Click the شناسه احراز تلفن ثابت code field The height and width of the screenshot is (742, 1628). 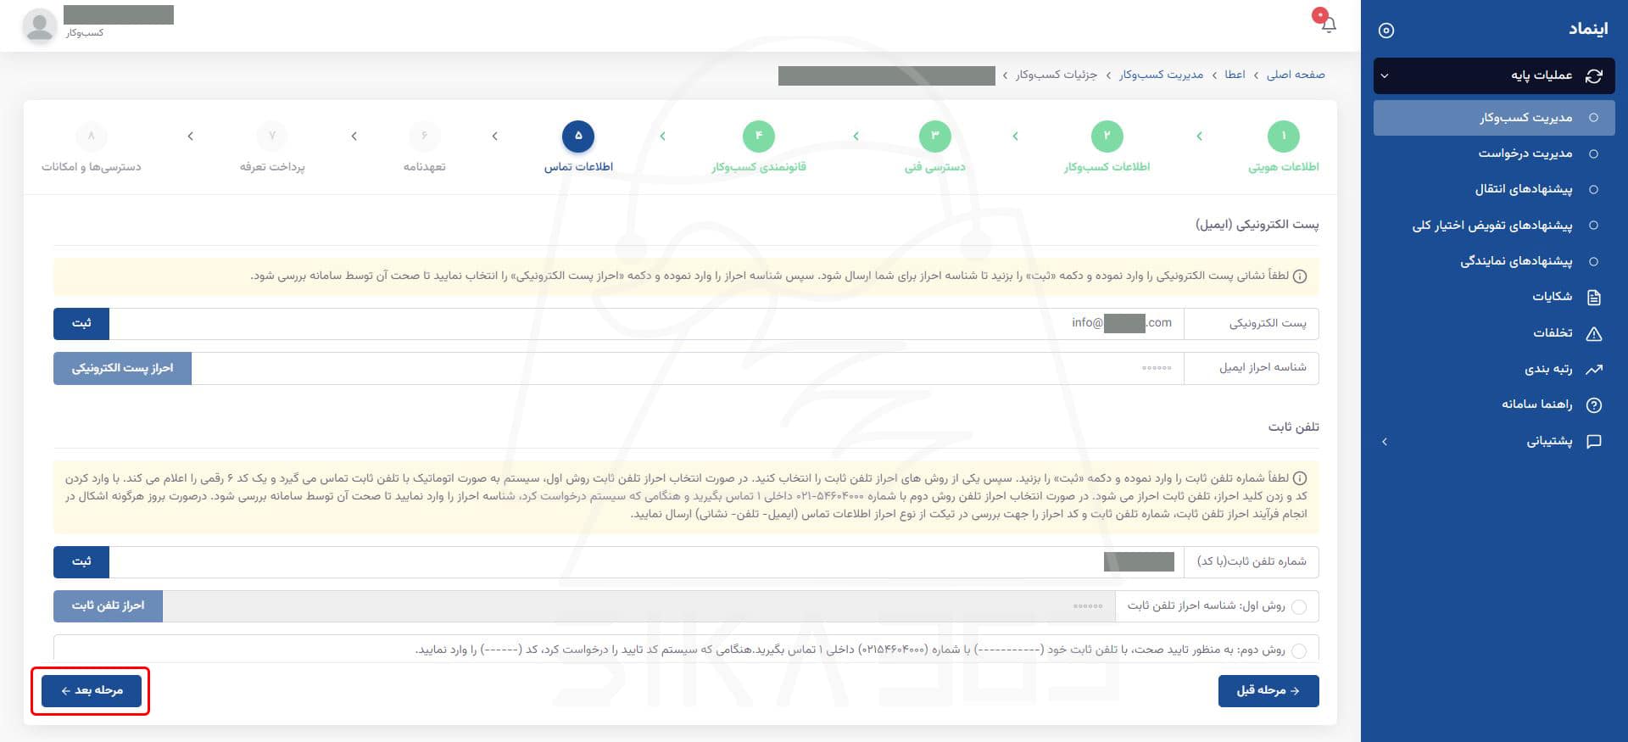click(638, 605)
